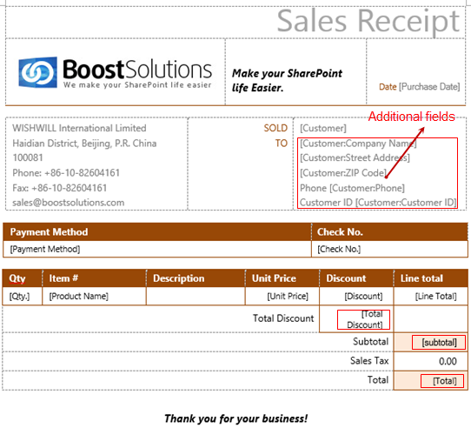
Task: Click the 'Line total' column header
Action: [x=431, y=278]
